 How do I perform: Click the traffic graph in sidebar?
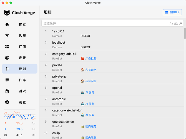[x=20, y=115]
